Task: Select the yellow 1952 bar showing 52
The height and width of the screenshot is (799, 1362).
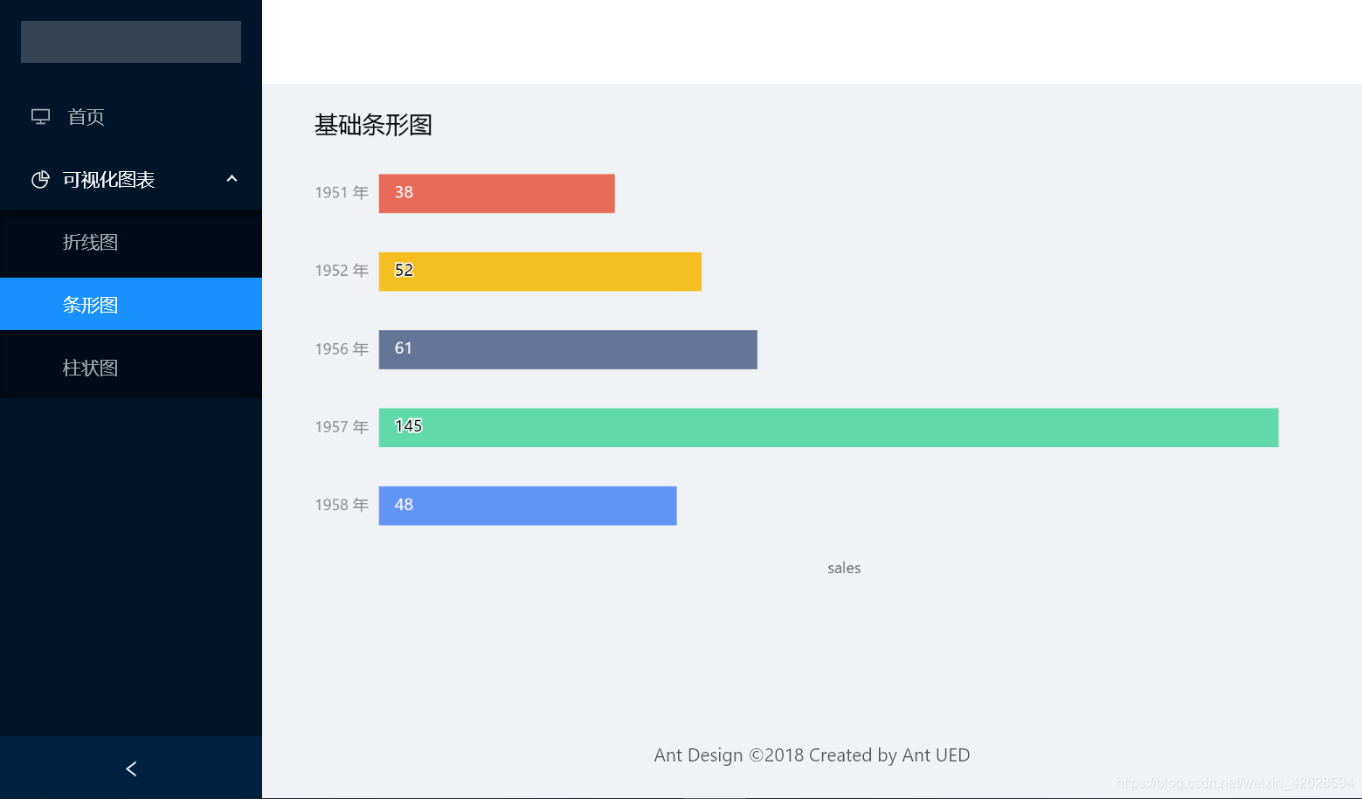Action: pyautogui.click(x=539, y=272)
